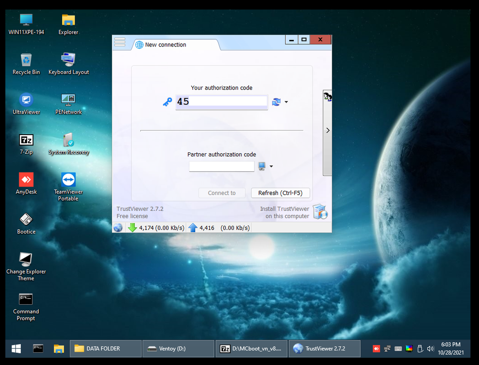Click the TrustViewer 2.7.2 version text
Screen dimensions: 479x365
tap(140, 209)
